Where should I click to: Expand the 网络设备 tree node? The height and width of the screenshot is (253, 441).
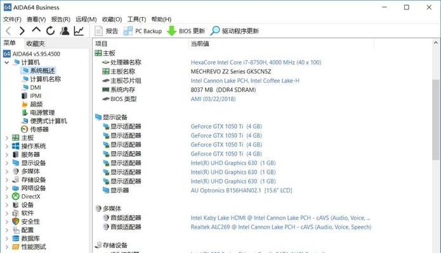coord(7,188)
